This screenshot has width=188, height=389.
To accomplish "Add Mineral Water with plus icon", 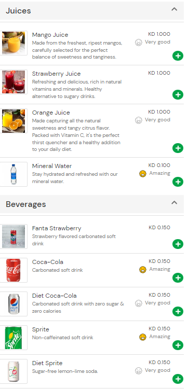I will tap(178, 182).
